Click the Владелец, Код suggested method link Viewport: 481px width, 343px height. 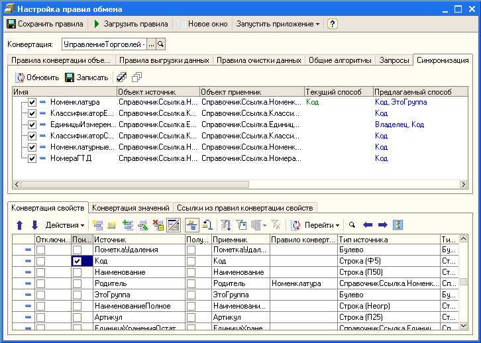click(x=400, y=124)
